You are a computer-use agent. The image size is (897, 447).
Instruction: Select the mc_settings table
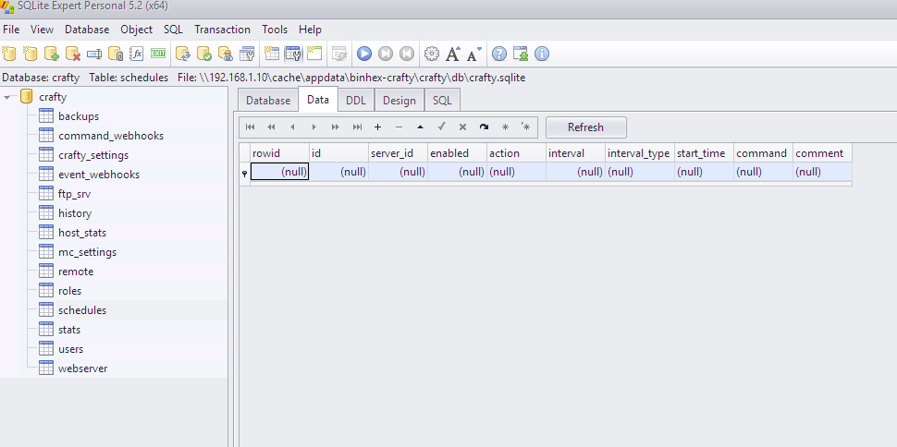tap(87, 252)
